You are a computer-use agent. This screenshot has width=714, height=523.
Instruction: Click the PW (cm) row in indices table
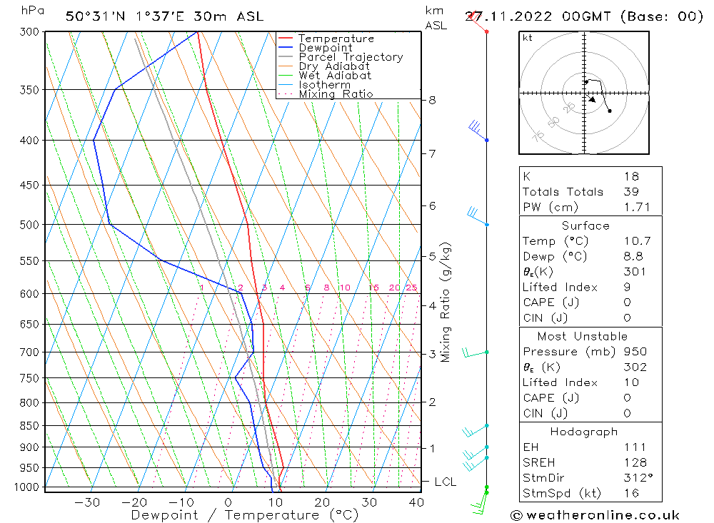coord(590,207)
